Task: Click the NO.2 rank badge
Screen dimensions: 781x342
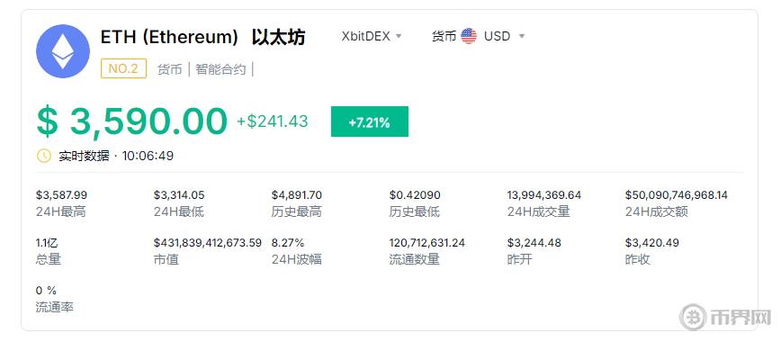Action: [123, 68]
